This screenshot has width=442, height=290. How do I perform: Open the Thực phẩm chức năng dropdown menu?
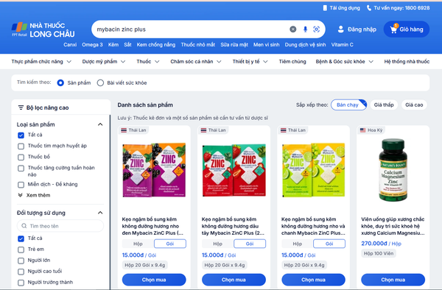click(41, 61)
